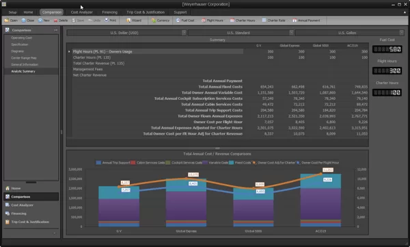Toggle the Owner Cost Adj for Charter legend marker

(254, 163)
